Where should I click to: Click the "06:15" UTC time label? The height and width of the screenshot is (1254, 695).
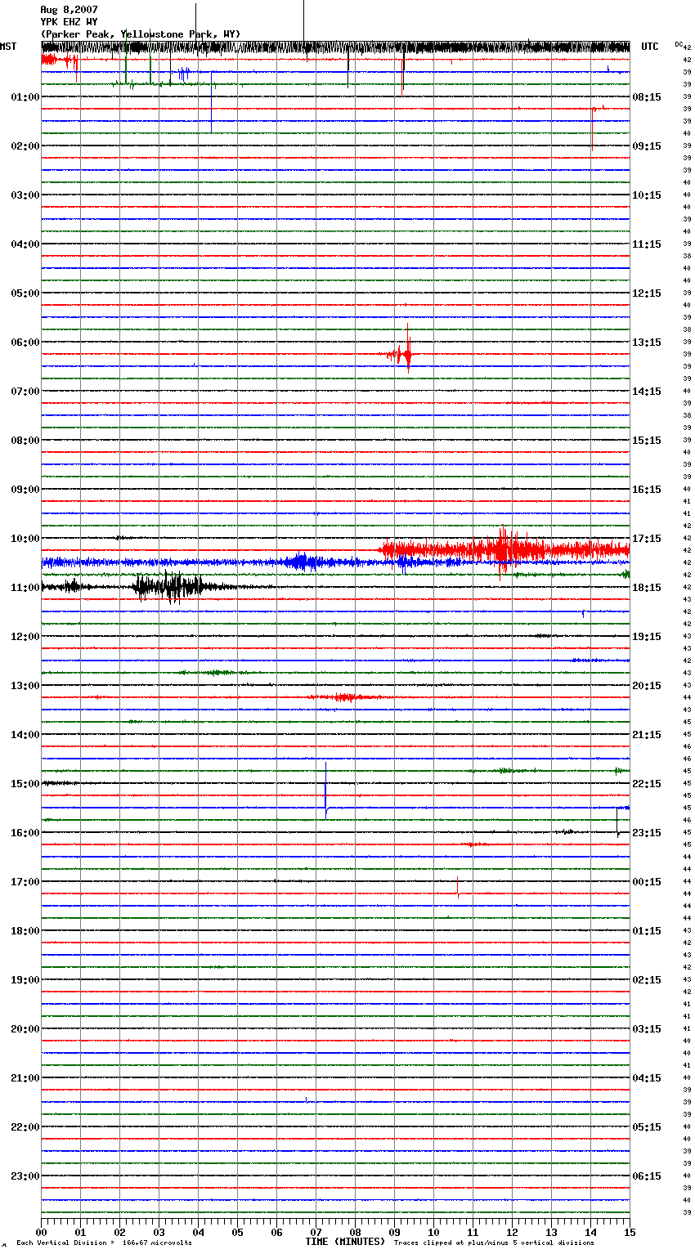pyautogui.click(x=647, y=1176)
